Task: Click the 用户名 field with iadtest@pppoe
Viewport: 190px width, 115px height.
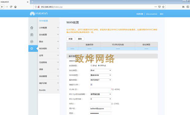Action: 101,109
